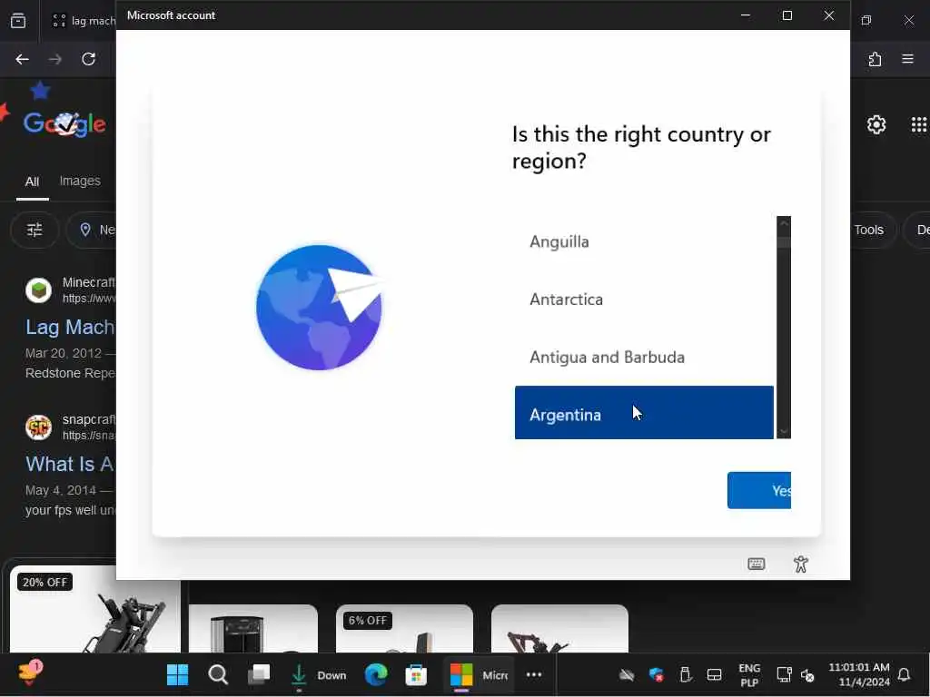Open the notifications bell
The width and height of the screenshot is (930, 697).
tap(904, 674)
